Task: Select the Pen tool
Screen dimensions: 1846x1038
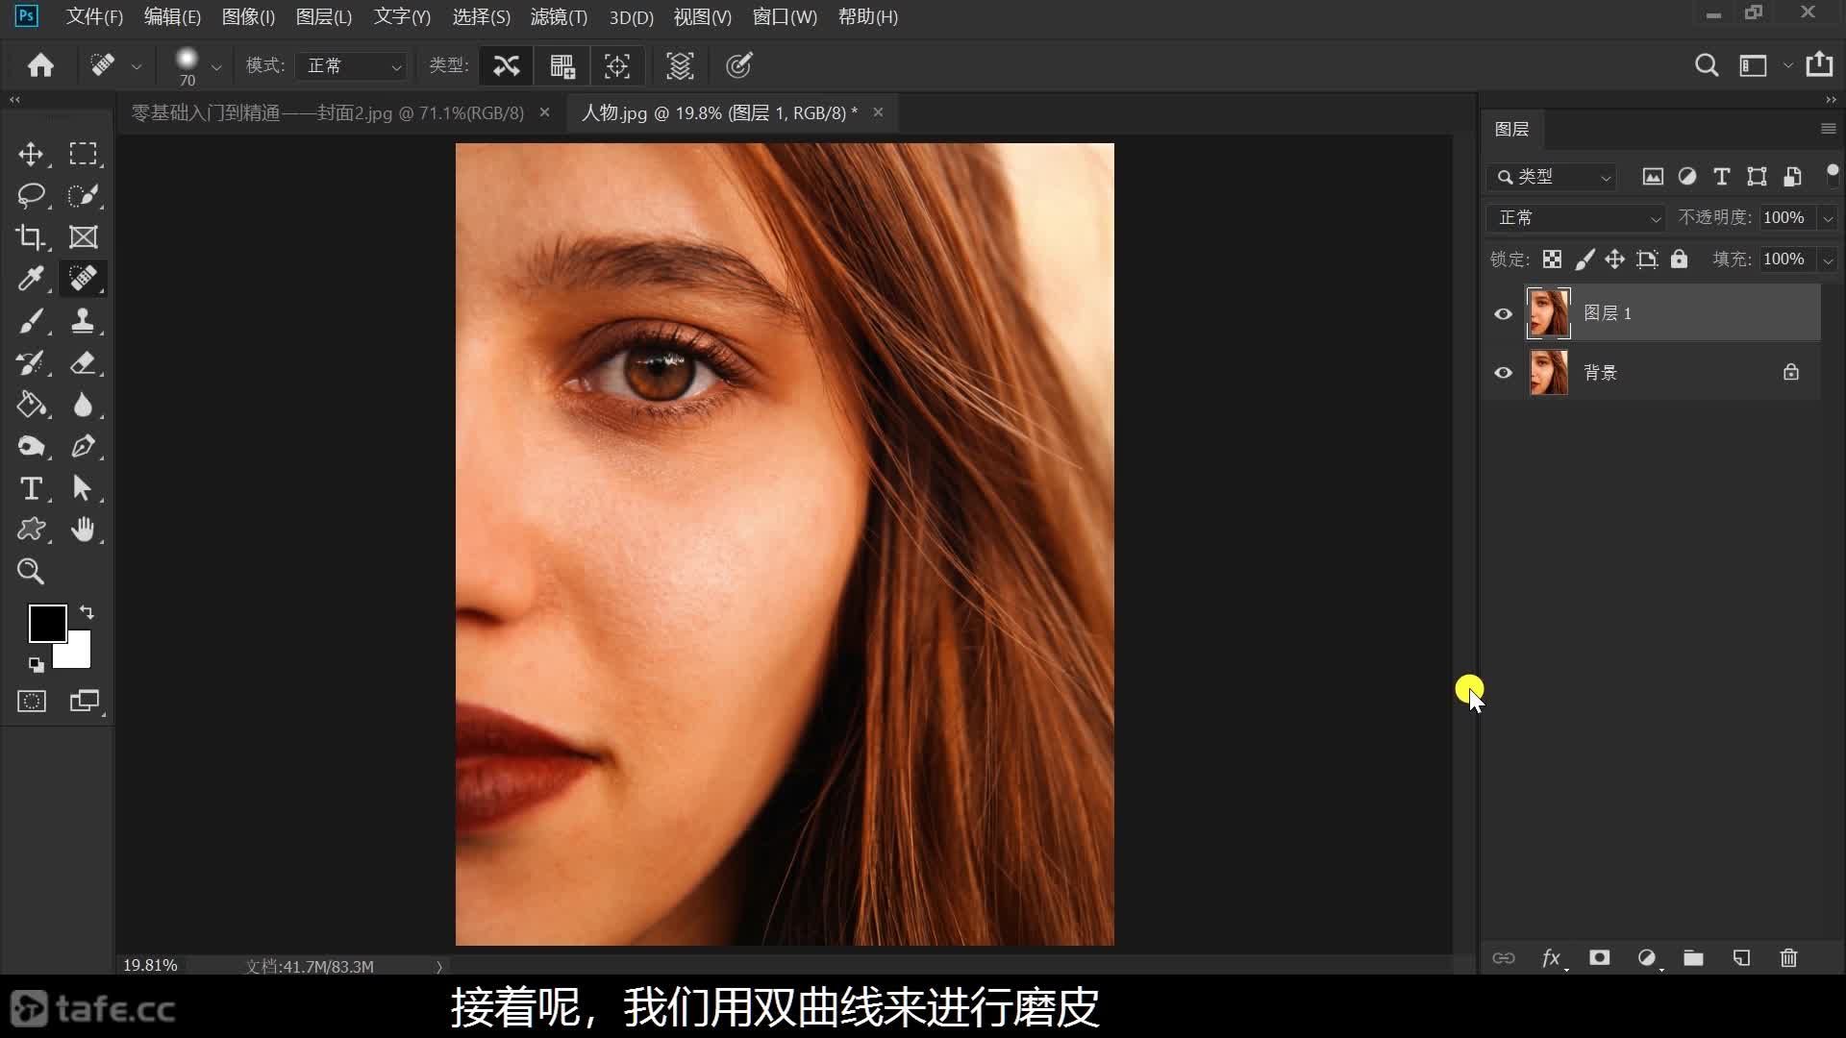Action: [83, 447]
